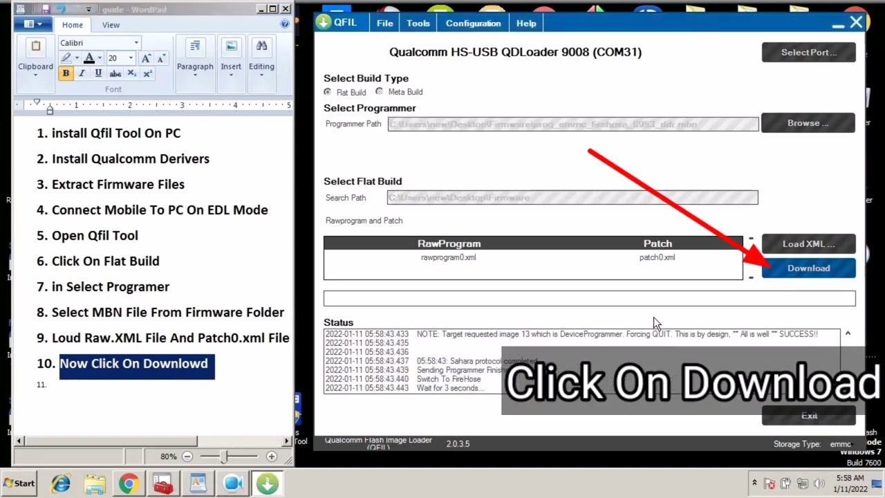Click the Grow Font icon

click(x=147, y=58)
